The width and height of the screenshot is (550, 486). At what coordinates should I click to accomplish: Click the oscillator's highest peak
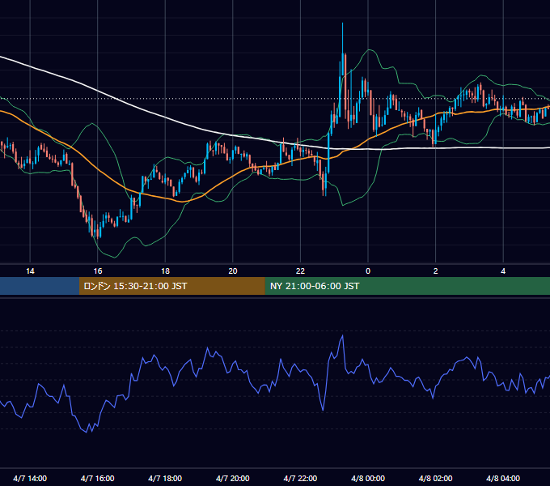point(343,336)
